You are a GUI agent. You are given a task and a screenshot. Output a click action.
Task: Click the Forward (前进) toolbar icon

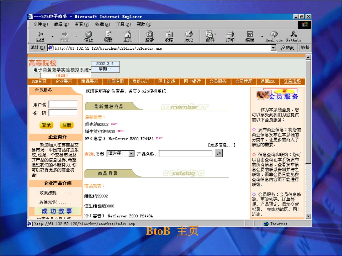pyautogui.click(x=64, y=36)
